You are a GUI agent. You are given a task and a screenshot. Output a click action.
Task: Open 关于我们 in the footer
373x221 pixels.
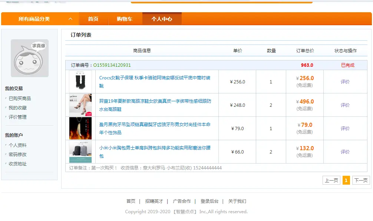click(237, 201)
